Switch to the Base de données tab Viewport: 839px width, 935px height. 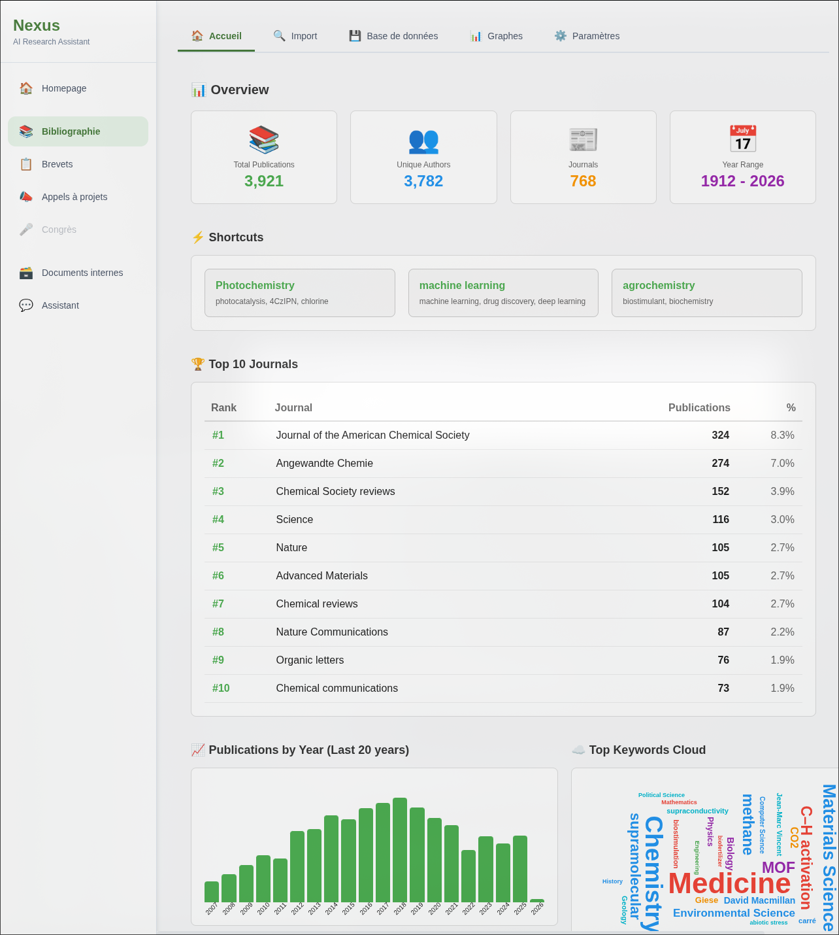(x=393, y=36)
